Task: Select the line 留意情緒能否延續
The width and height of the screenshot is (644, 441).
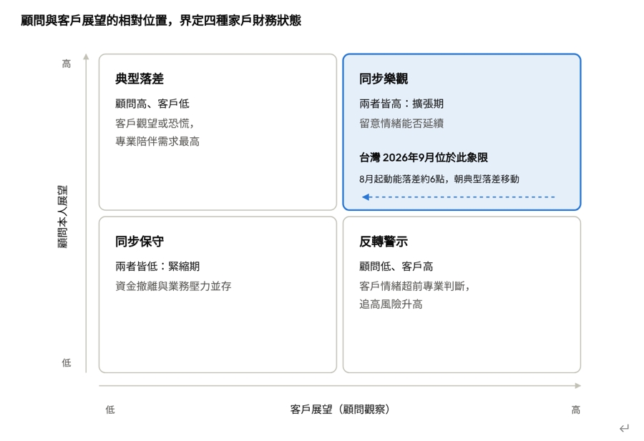Action: point(401,123)
